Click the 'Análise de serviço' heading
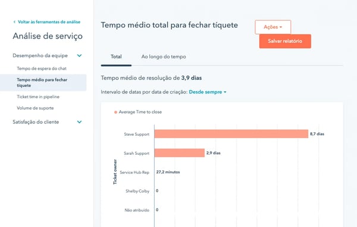 [x=48, y=36]
